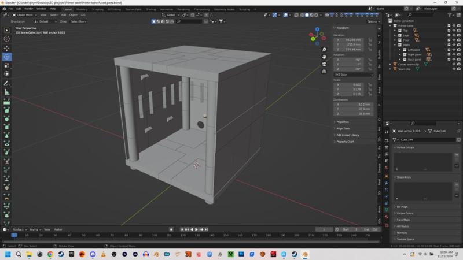Open the XYZ Euler rotation mode dropdown
This screenshot has height=260, width=463.
coord(354,75)
